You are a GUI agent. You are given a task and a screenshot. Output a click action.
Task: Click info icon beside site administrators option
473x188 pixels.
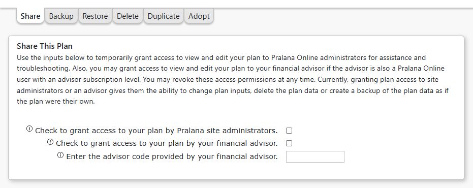tap(29, 129)
